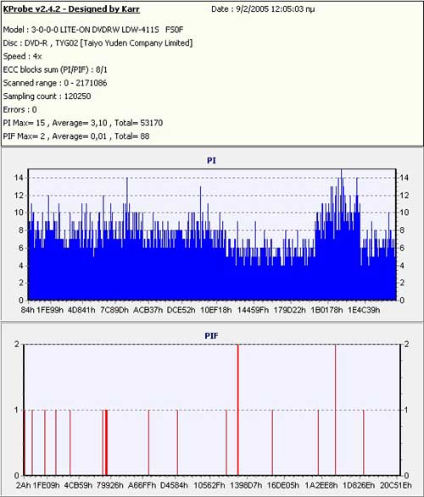This screenshot has width=424, height=497.
Task: Click the KProbe v2.4.2 title heading
Action: 71,9
